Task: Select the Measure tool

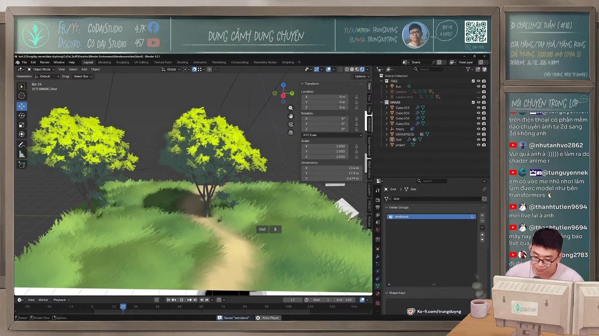Action: pos(22,154)
